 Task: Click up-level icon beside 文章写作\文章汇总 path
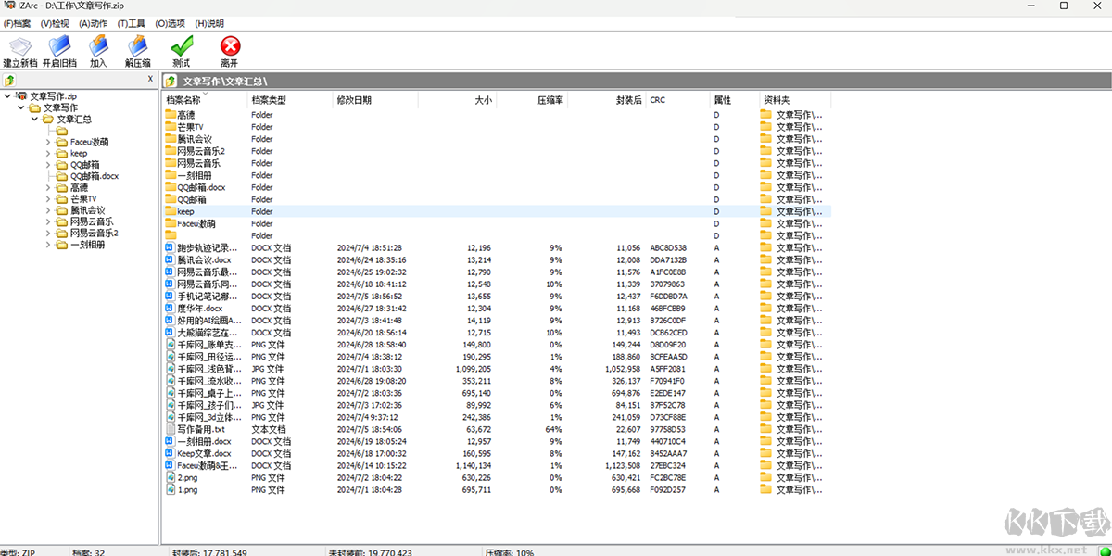click(171, 82)
